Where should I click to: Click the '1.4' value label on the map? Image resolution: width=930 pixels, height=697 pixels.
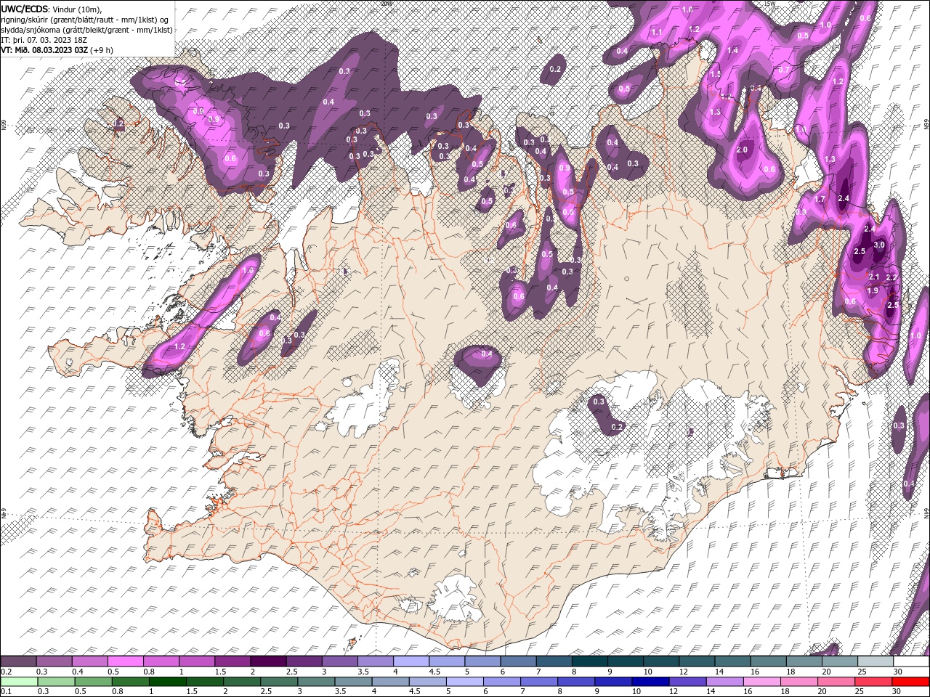coord(732,50)
